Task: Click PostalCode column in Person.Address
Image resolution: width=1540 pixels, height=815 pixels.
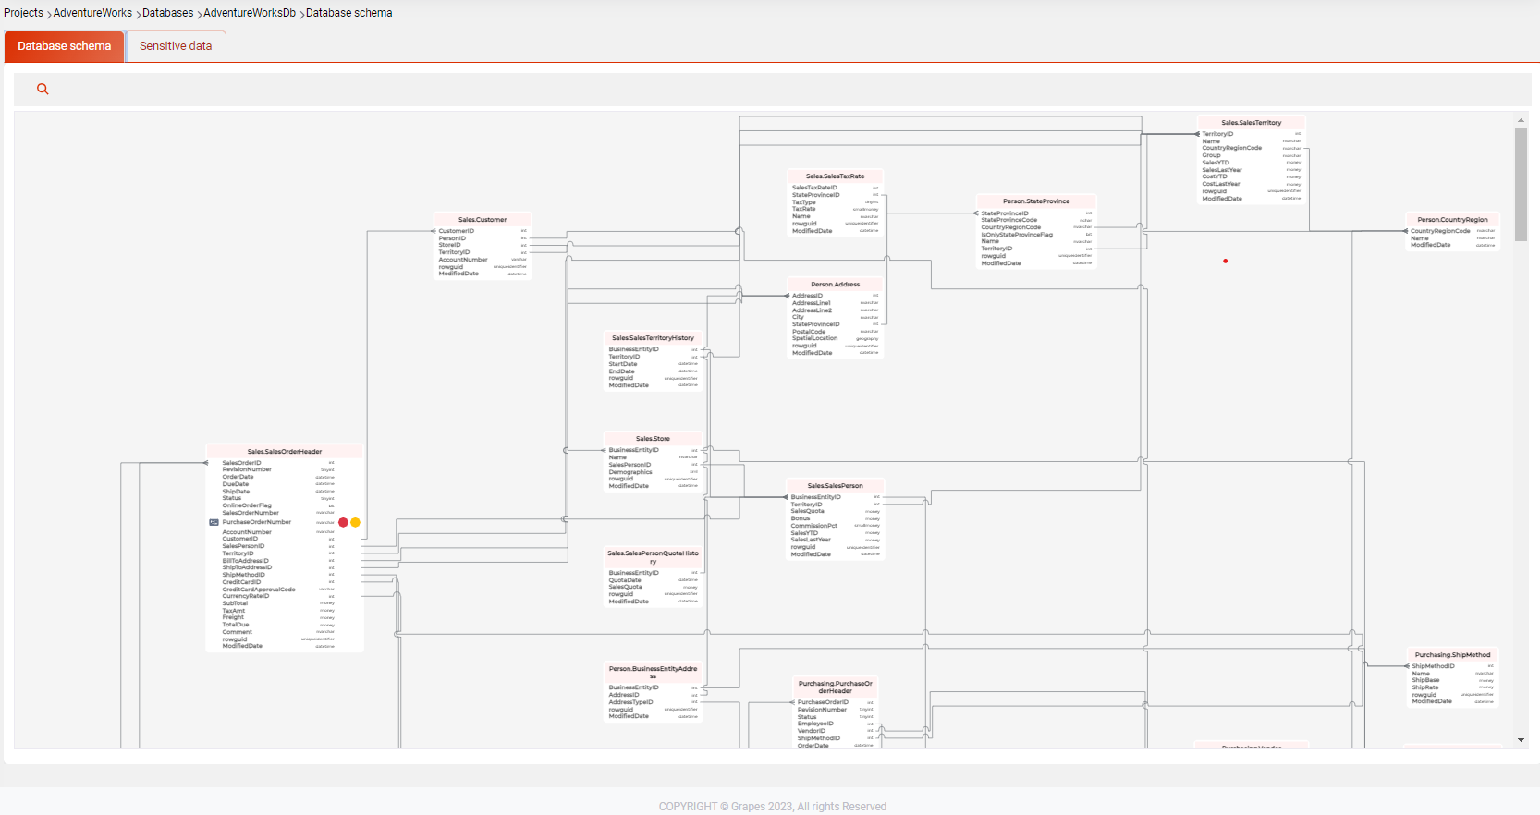Action: pos(809,332)
